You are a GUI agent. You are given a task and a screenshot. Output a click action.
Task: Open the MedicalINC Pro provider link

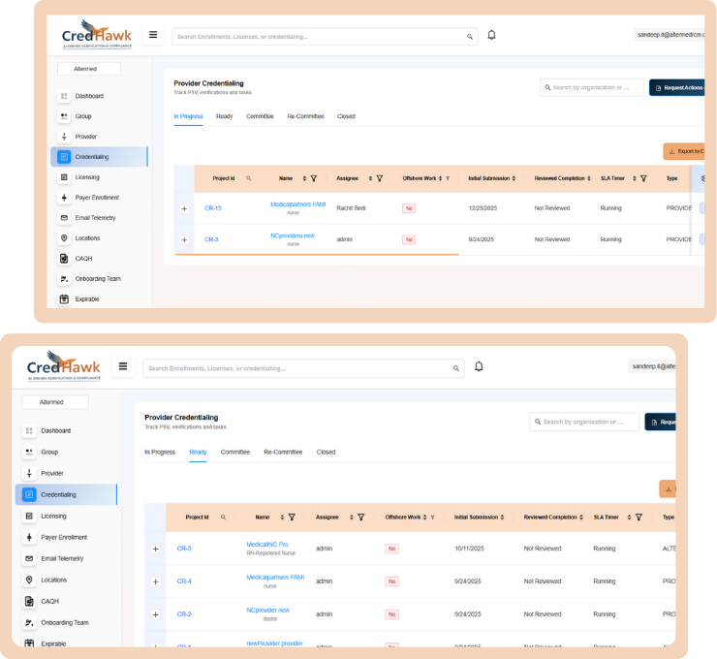(x=267, y=545)
